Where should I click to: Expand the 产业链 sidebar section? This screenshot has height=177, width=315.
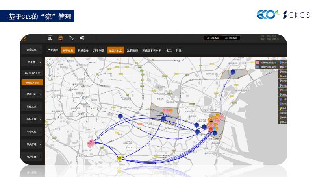tap(31, 62)
